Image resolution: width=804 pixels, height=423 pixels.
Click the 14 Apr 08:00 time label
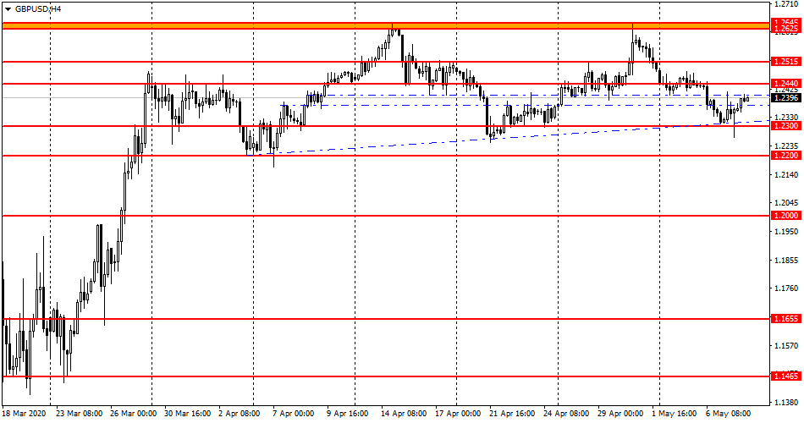[404, 415]
